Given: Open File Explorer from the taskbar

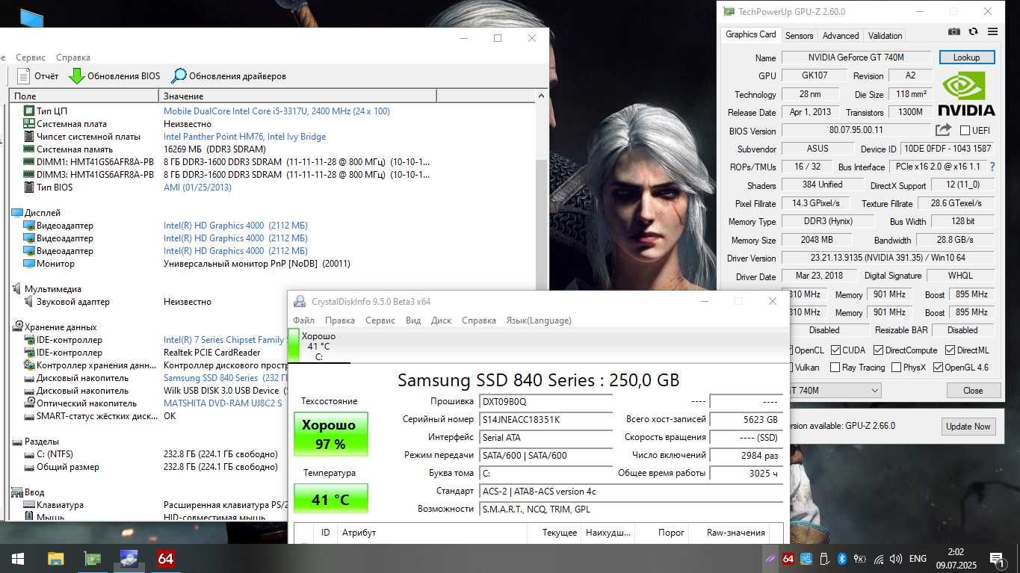Looking at the screenshot, I should coord(56,558).
